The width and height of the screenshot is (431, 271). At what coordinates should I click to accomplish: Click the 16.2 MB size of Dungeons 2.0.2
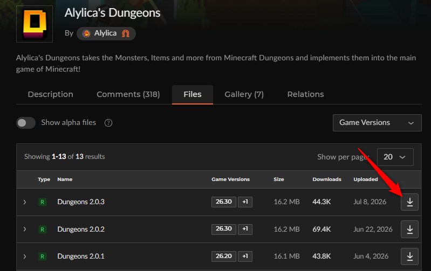[286, 229]
